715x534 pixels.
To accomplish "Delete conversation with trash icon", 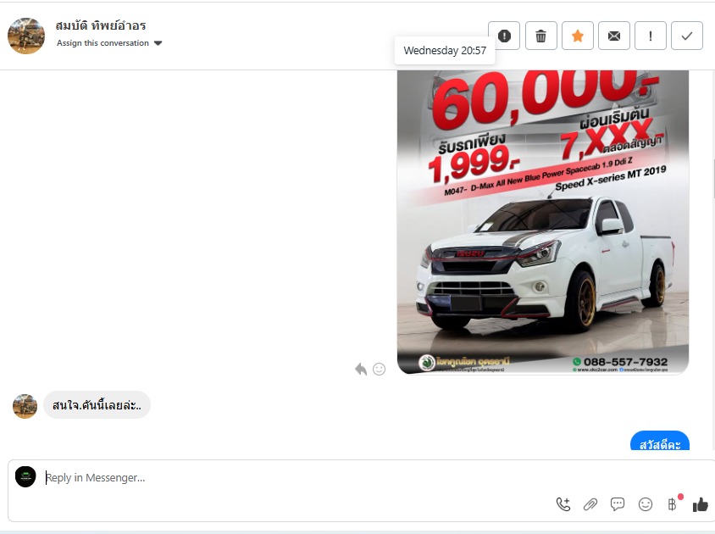I will tap(540, 36).
